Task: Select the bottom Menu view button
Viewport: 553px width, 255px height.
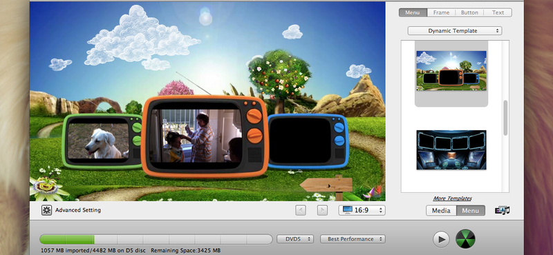Action: 471,210
